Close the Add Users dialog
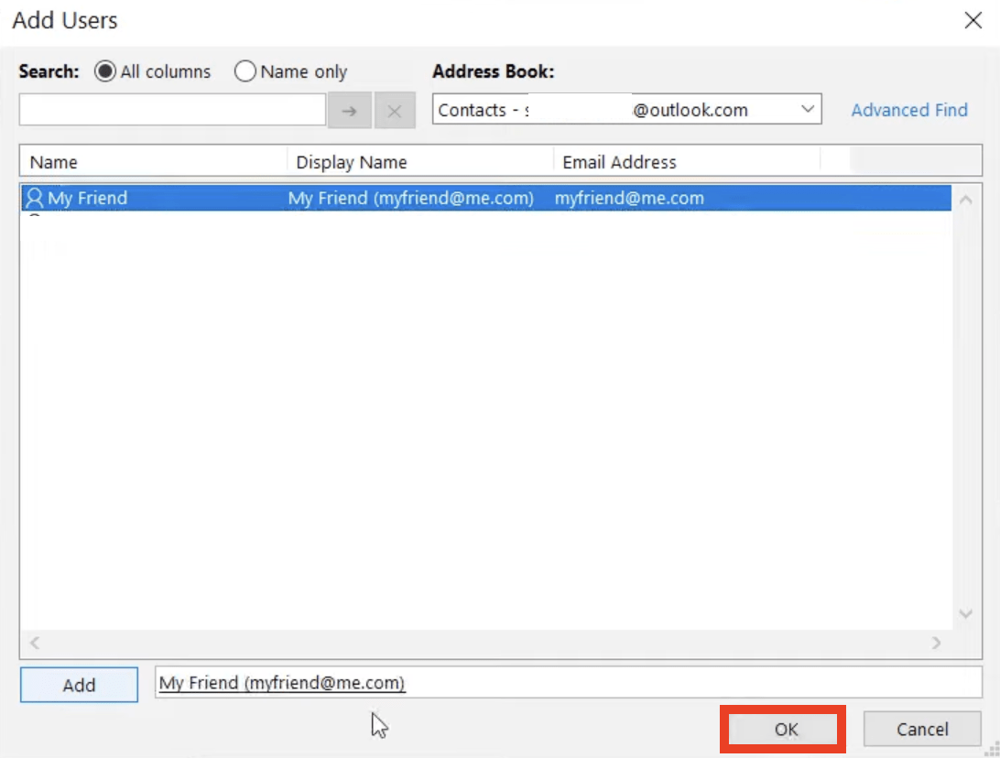The image size is (1000, 758). (973, 20)
